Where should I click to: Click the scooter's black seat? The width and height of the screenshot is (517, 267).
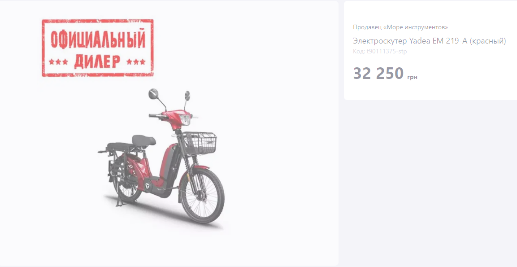click(144, 140)
